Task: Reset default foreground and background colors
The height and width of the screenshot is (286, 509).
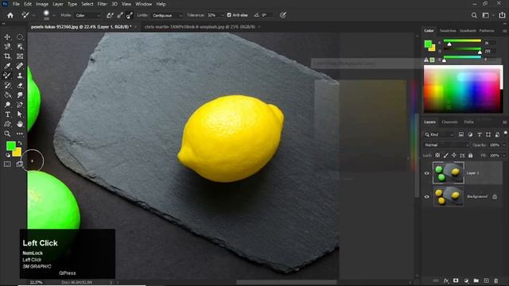Action: pos(8,156)
